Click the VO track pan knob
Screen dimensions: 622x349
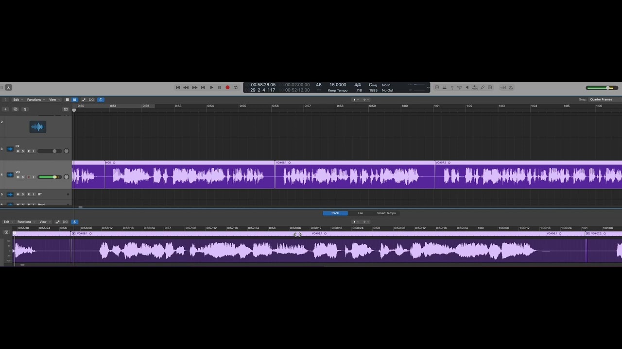(66, 177)
